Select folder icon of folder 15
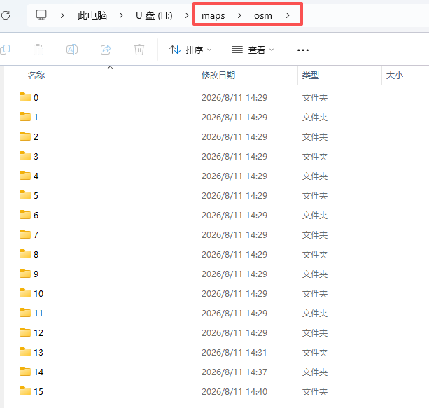This screenshot has height=408, width=429. [25, 391]
